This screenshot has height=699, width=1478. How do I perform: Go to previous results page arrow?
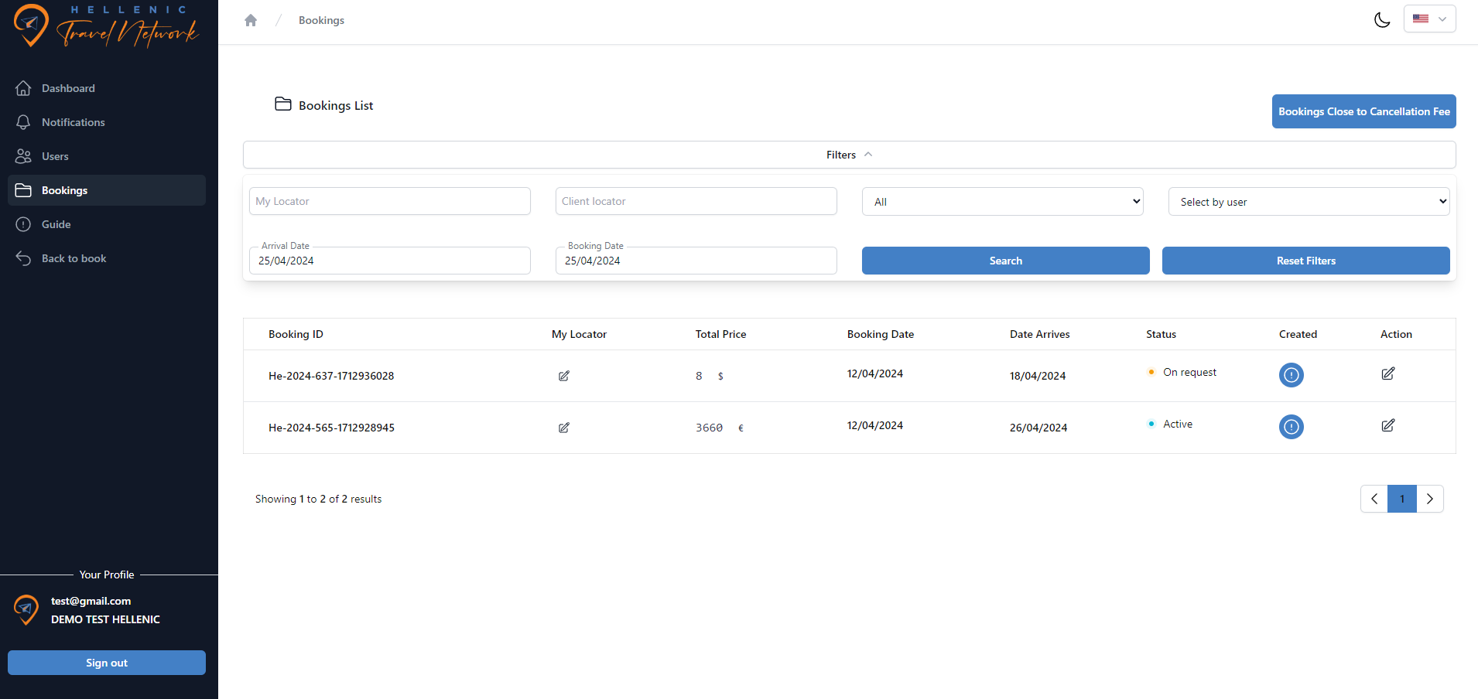click(1374, 499)
